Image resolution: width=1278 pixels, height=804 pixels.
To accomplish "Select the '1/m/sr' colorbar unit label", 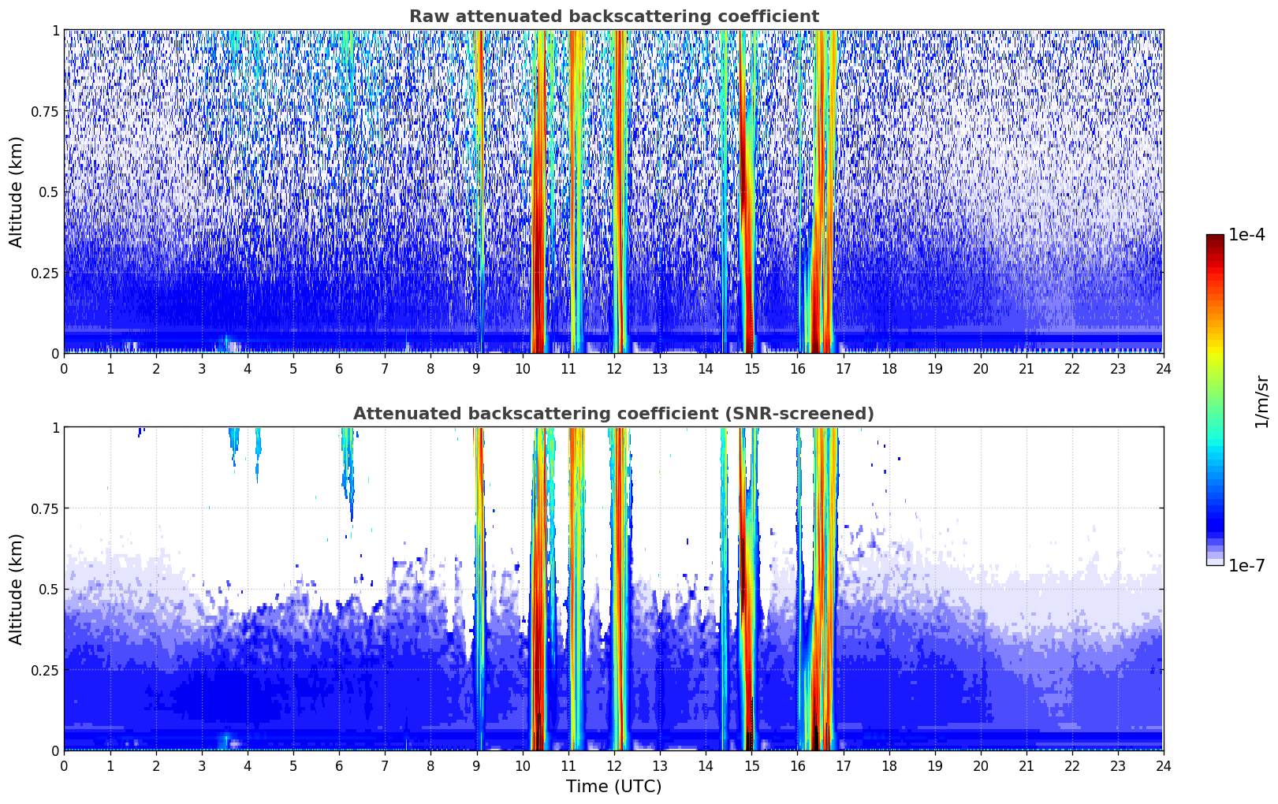I will tap(1261, 401).
